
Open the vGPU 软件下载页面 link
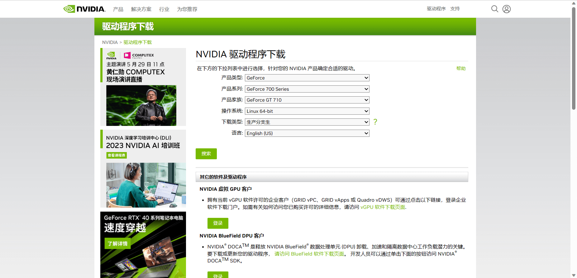pos(383,207)
